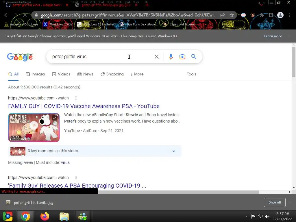Screen dimensions: 296x222
Task: Open the Espectral McGee bookmark
Action: [179, 24]
